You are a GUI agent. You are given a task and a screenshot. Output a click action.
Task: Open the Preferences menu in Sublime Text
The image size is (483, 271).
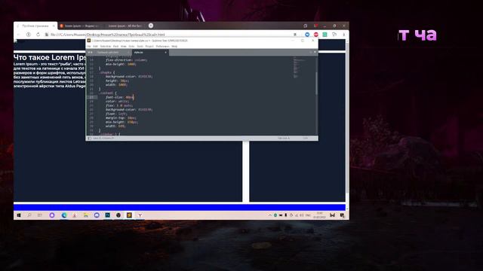[x=162, y=47]
